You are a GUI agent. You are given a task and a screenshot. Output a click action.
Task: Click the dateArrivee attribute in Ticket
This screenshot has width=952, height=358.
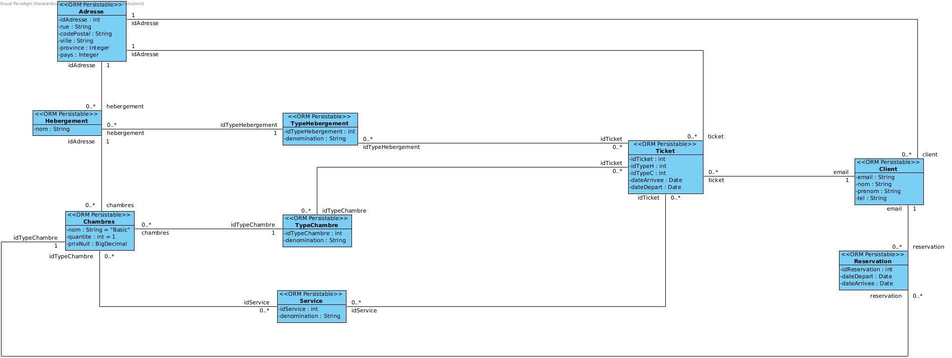coord(656,180)
